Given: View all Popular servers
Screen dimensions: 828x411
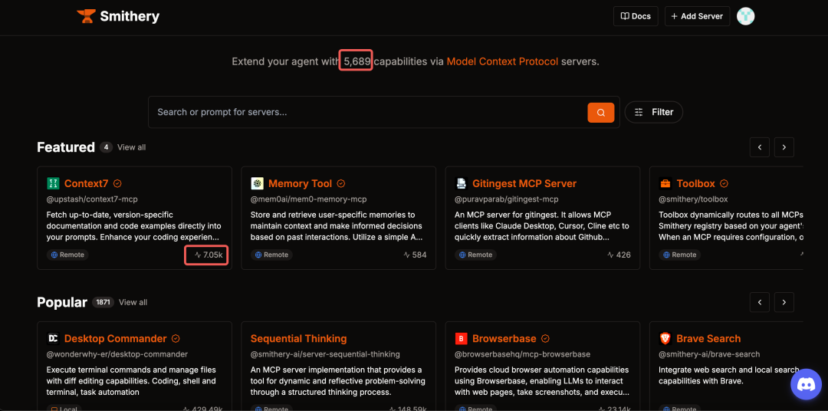Looking at the screenshot, I should click(133, 302).
